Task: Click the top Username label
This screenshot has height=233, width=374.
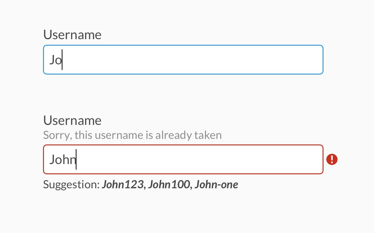Action: pyautogui.click(x=72, y=35)
